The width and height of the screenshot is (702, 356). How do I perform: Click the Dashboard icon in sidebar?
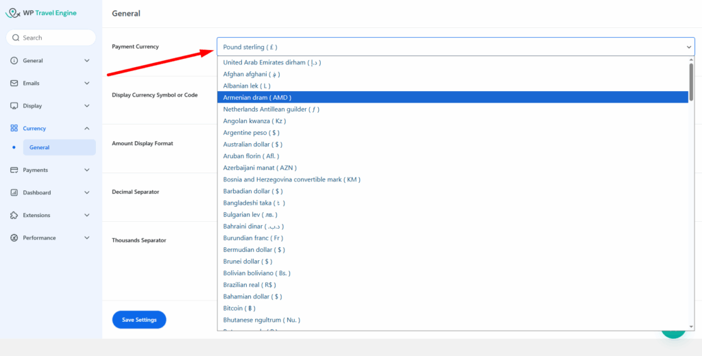tap(14, 192)
